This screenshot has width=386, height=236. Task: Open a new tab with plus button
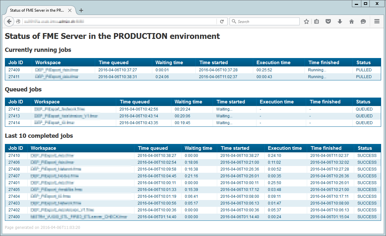coord(81,10)
